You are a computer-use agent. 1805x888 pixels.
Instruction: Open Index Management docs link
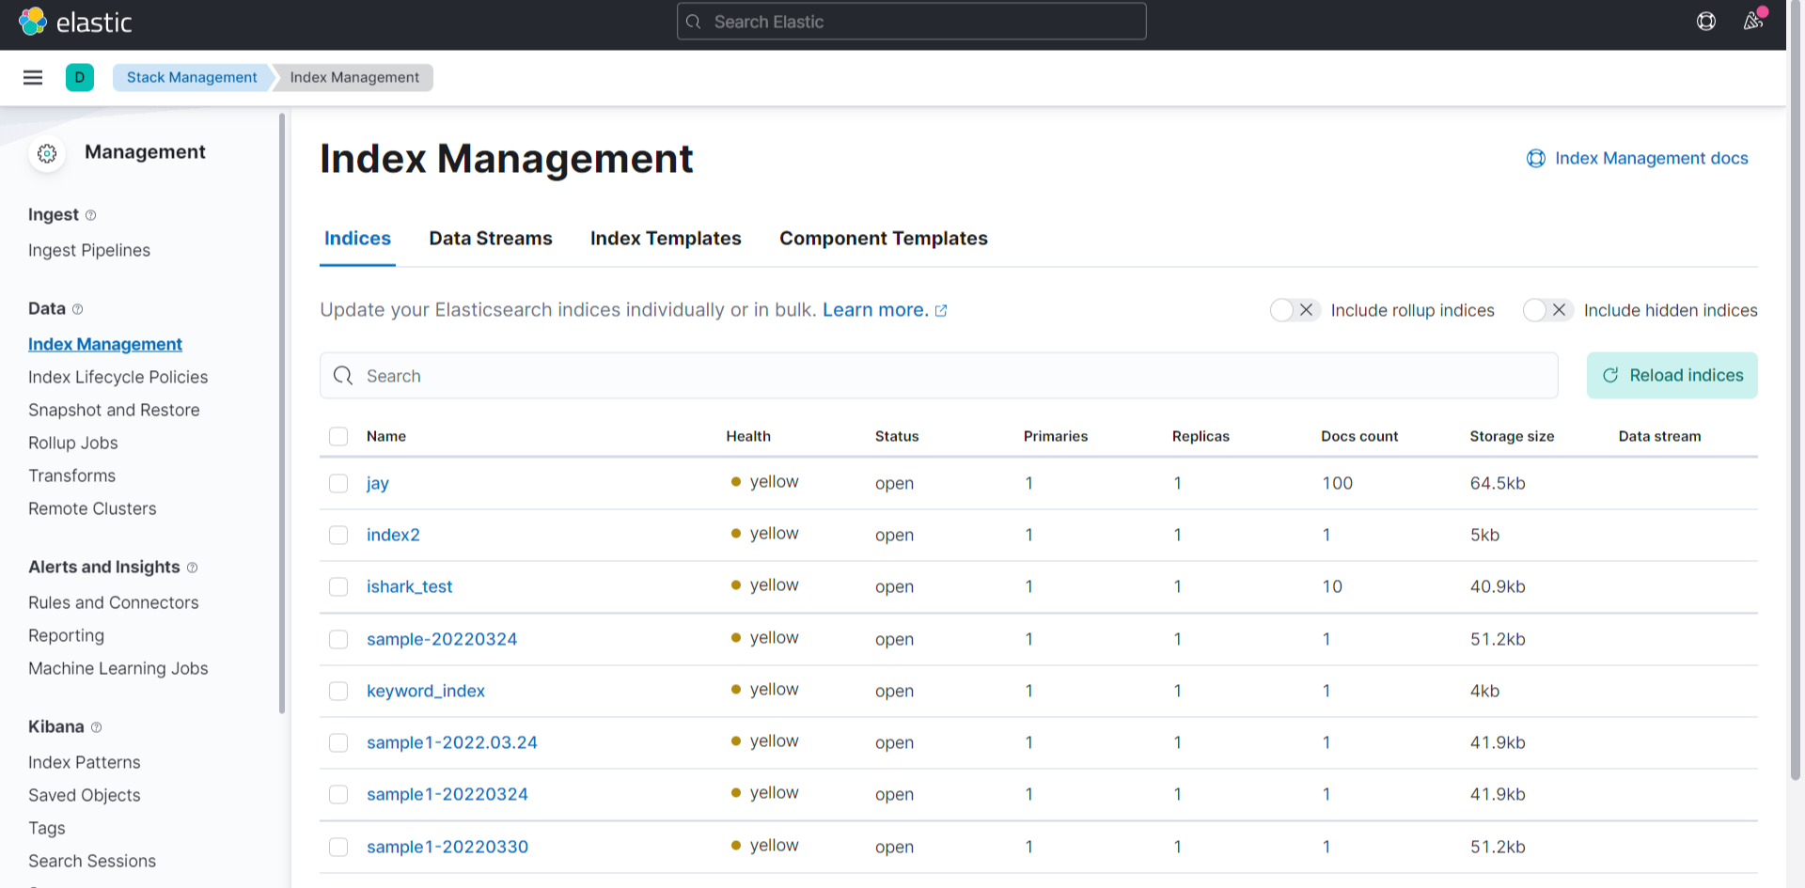coord(1638,158)
